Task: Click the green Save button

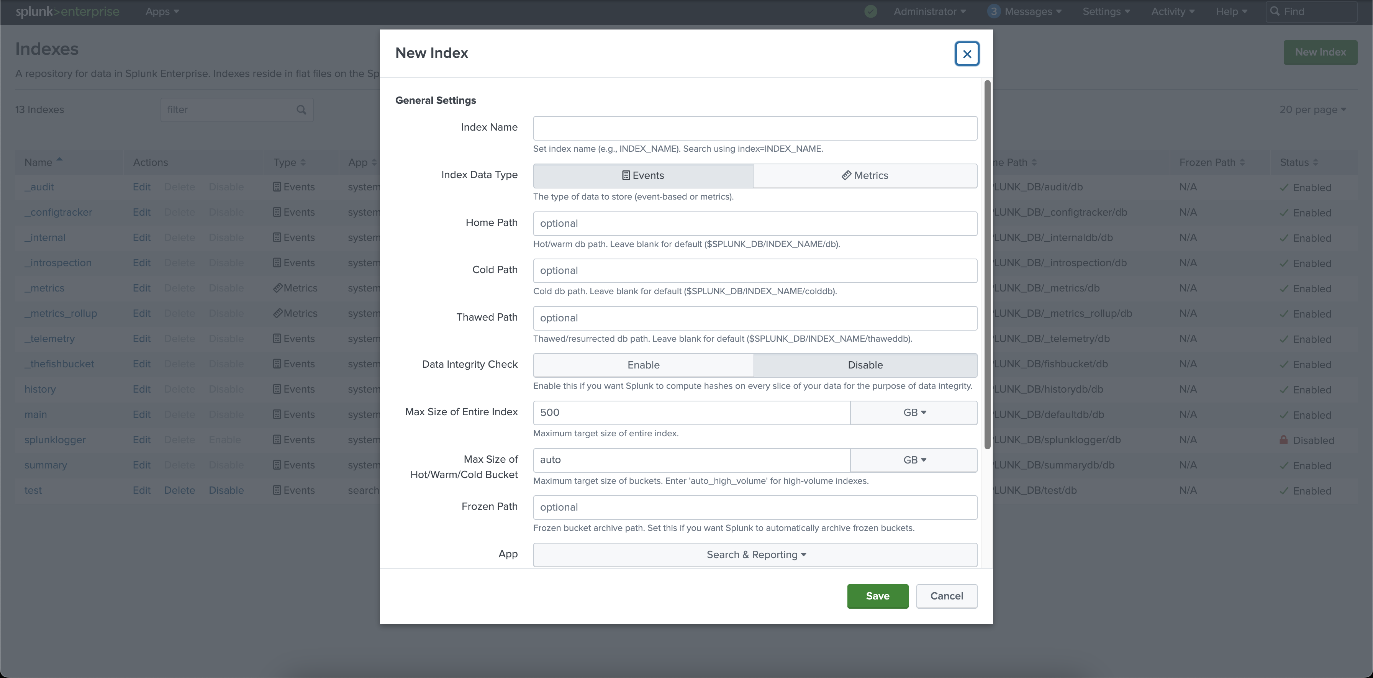Action: tap(877, 596)
